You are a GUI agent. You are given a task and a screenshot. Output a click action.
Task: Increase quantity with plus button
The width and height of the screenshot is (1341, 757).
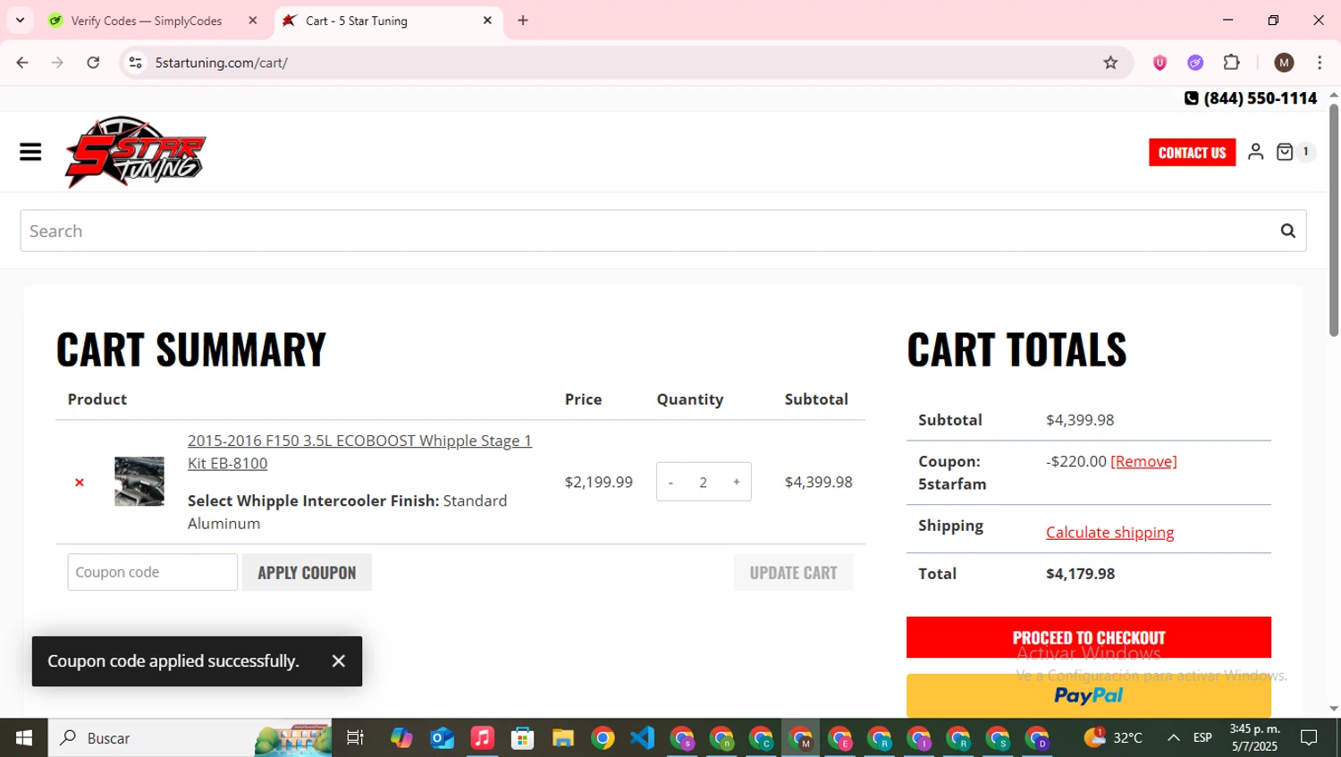coord(737,483)
